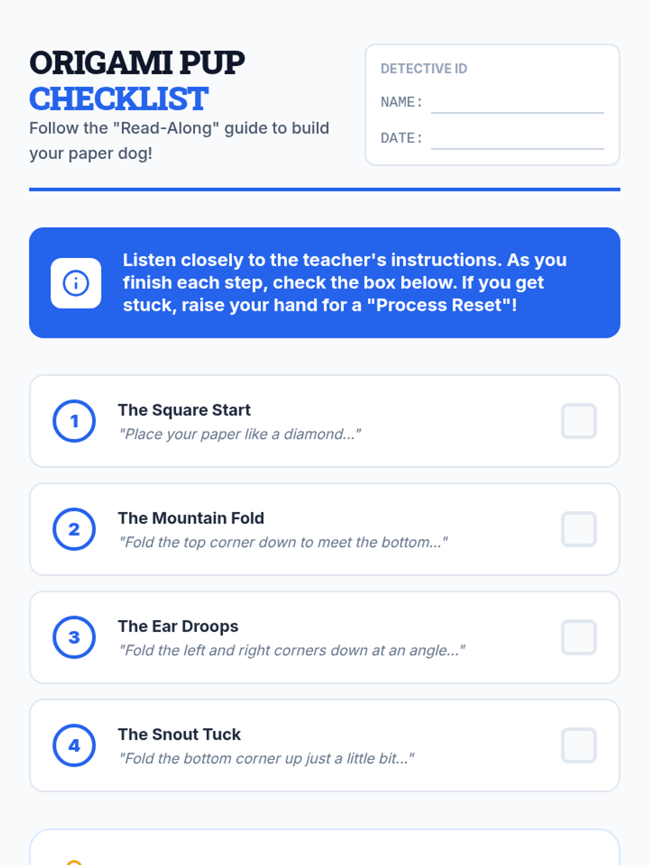
Task: Click the step 4 number circle
Action: (74, 746)
